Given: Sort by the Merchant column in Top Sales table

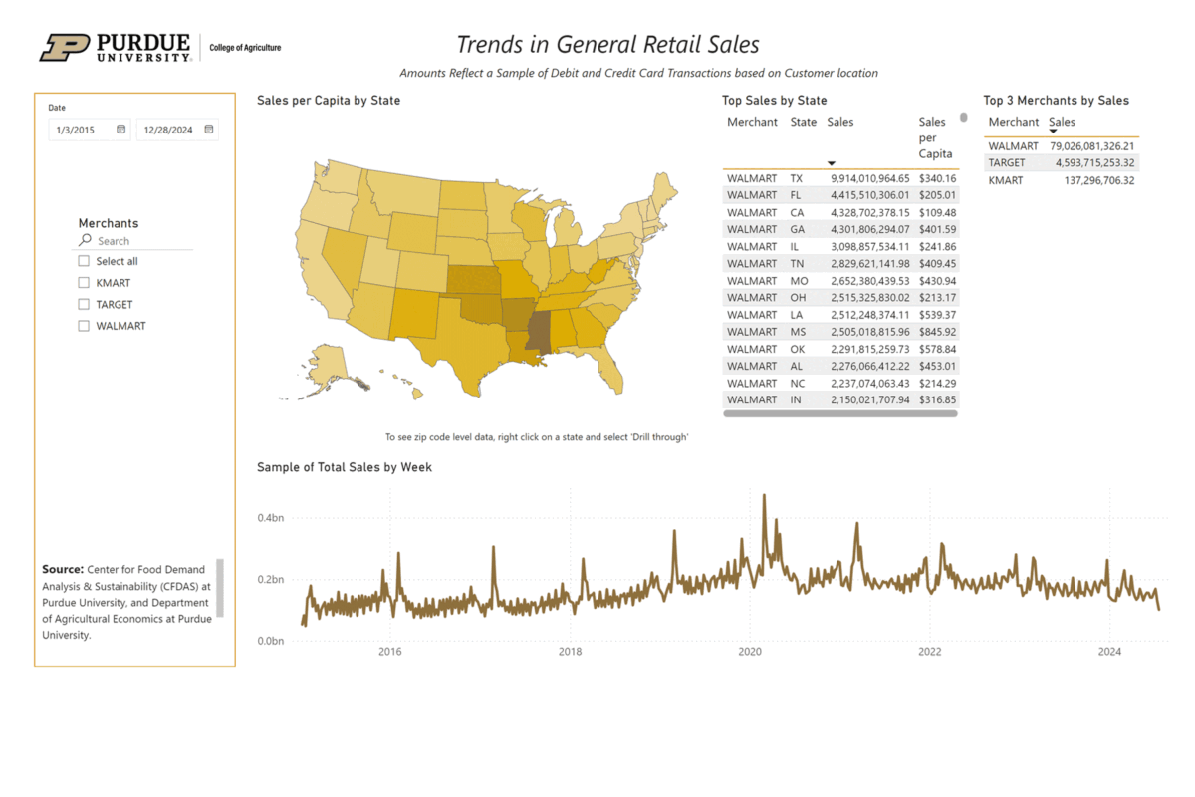Looking at the screenshot, I should [x=752, y=122].
